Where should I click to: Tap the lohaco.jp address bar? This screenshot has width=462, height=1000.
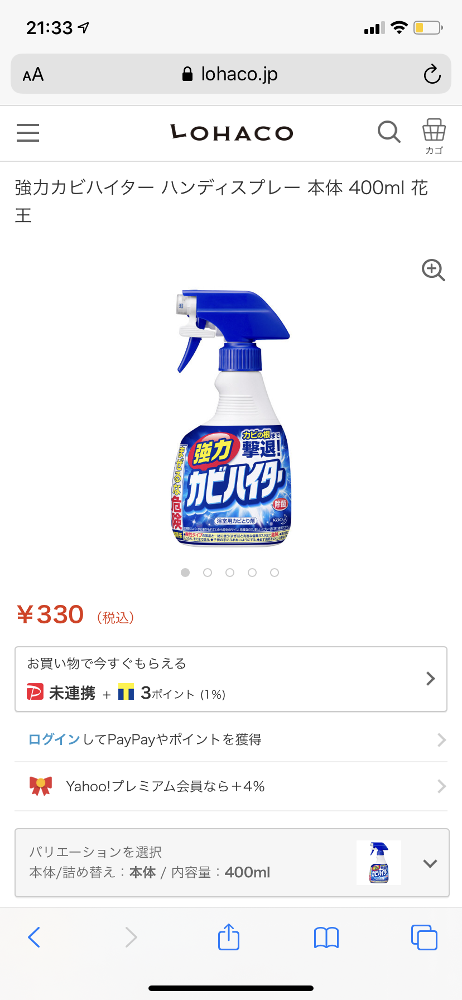231,74
